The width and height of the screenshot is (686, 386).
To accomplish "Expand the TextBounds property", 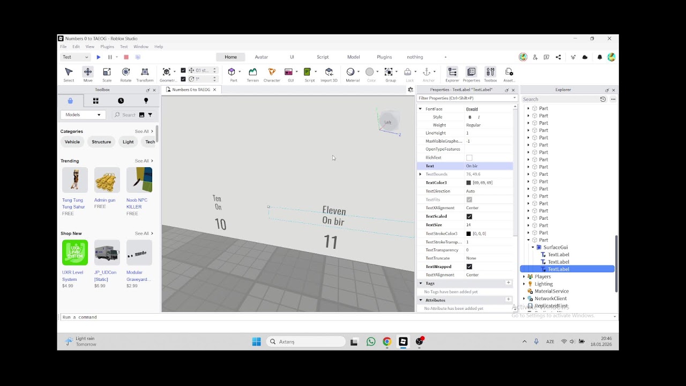I will 420,174.
